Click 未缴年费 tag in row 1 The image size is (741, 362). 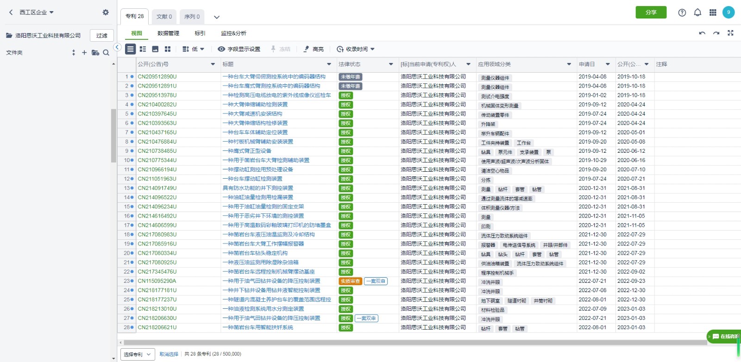tap(350, 77)
